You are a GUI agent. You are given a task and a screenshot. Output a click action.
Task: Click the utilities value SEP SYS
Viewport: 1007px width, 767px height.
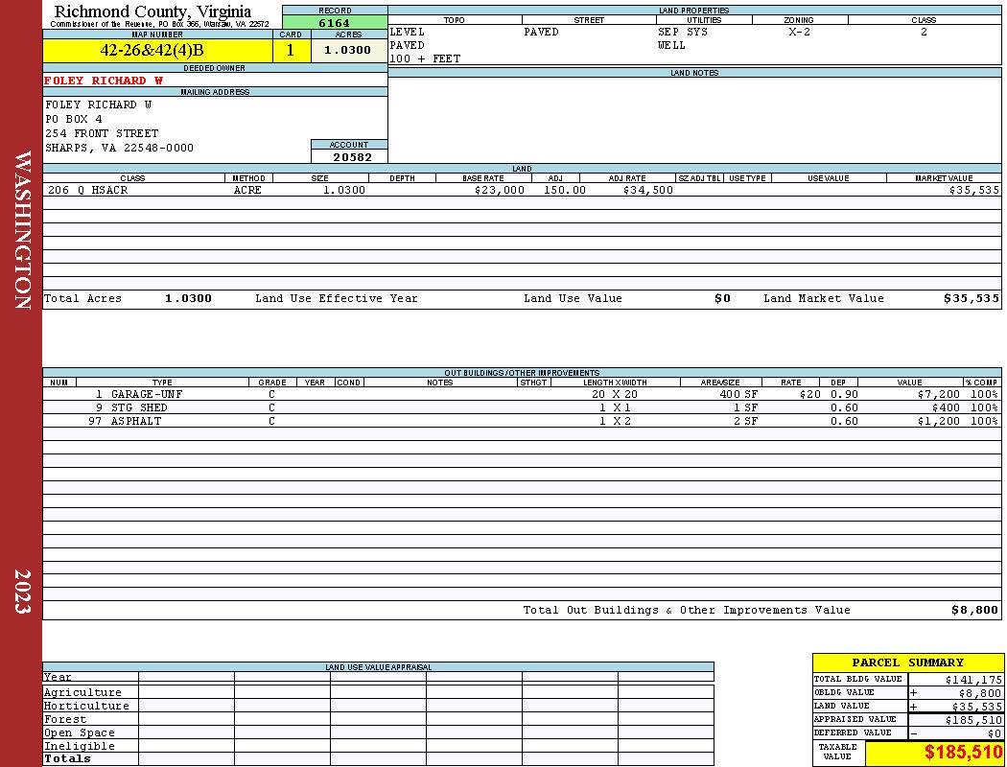click(x=683, y=32)
